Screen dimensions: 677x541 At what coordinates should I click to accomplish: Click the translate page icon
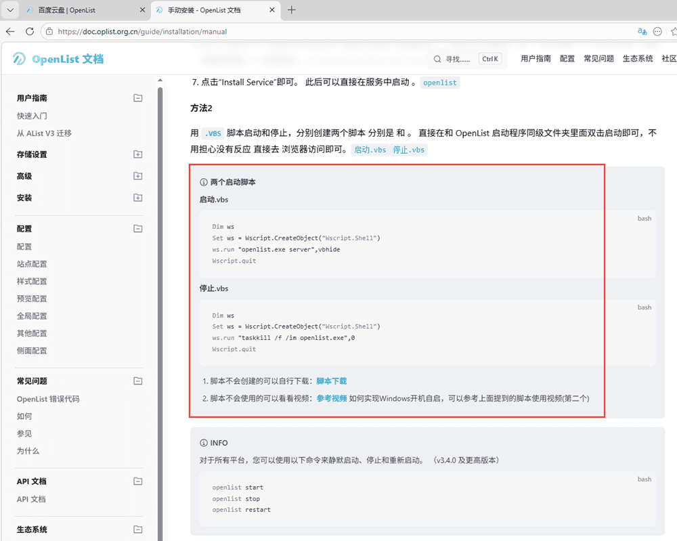(642, 31)
